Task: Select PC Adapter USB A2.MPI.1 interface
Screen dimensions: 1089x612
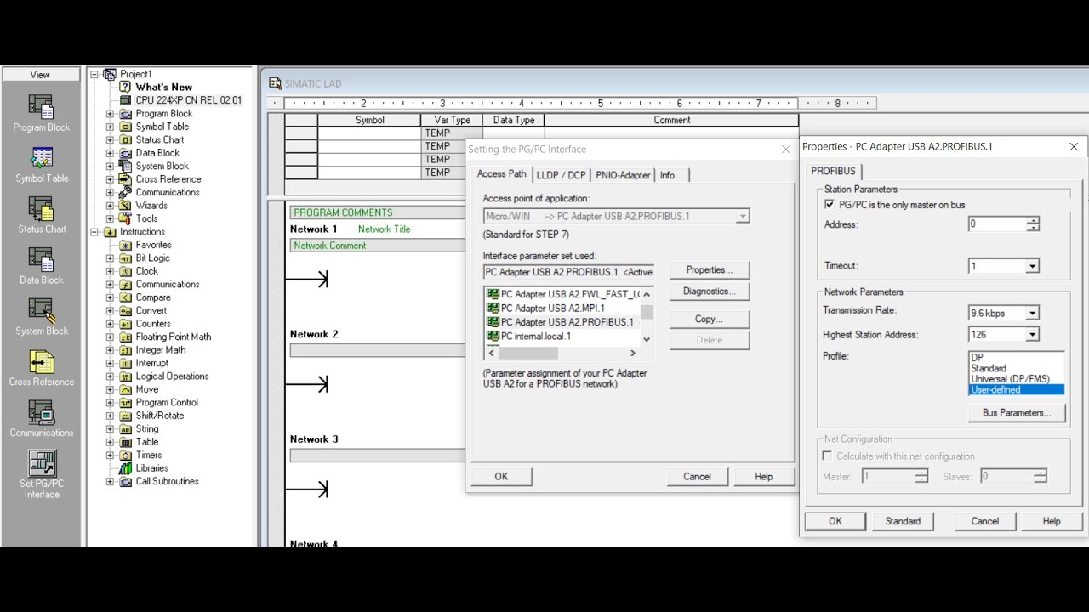Action: coord(553,309)
